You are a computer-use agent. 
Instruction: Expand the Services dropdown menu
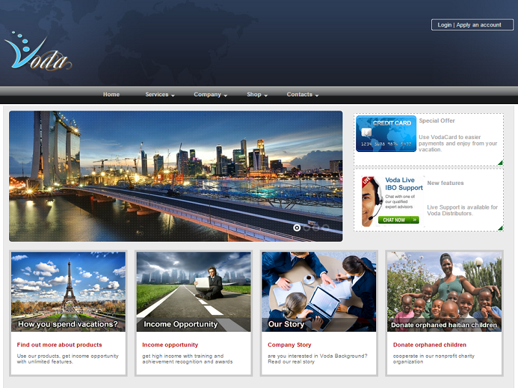[159, 94]
